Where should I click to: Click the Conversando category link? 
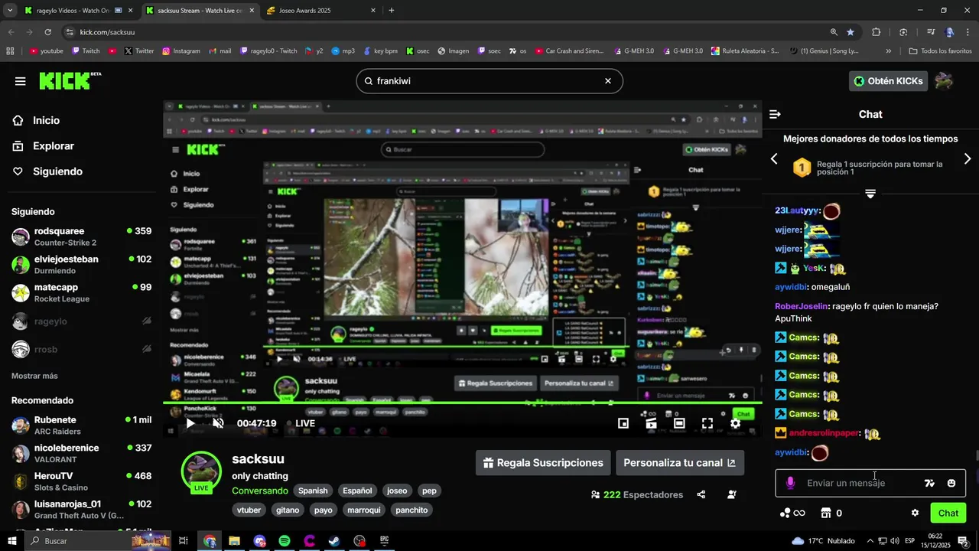point(260,491)
